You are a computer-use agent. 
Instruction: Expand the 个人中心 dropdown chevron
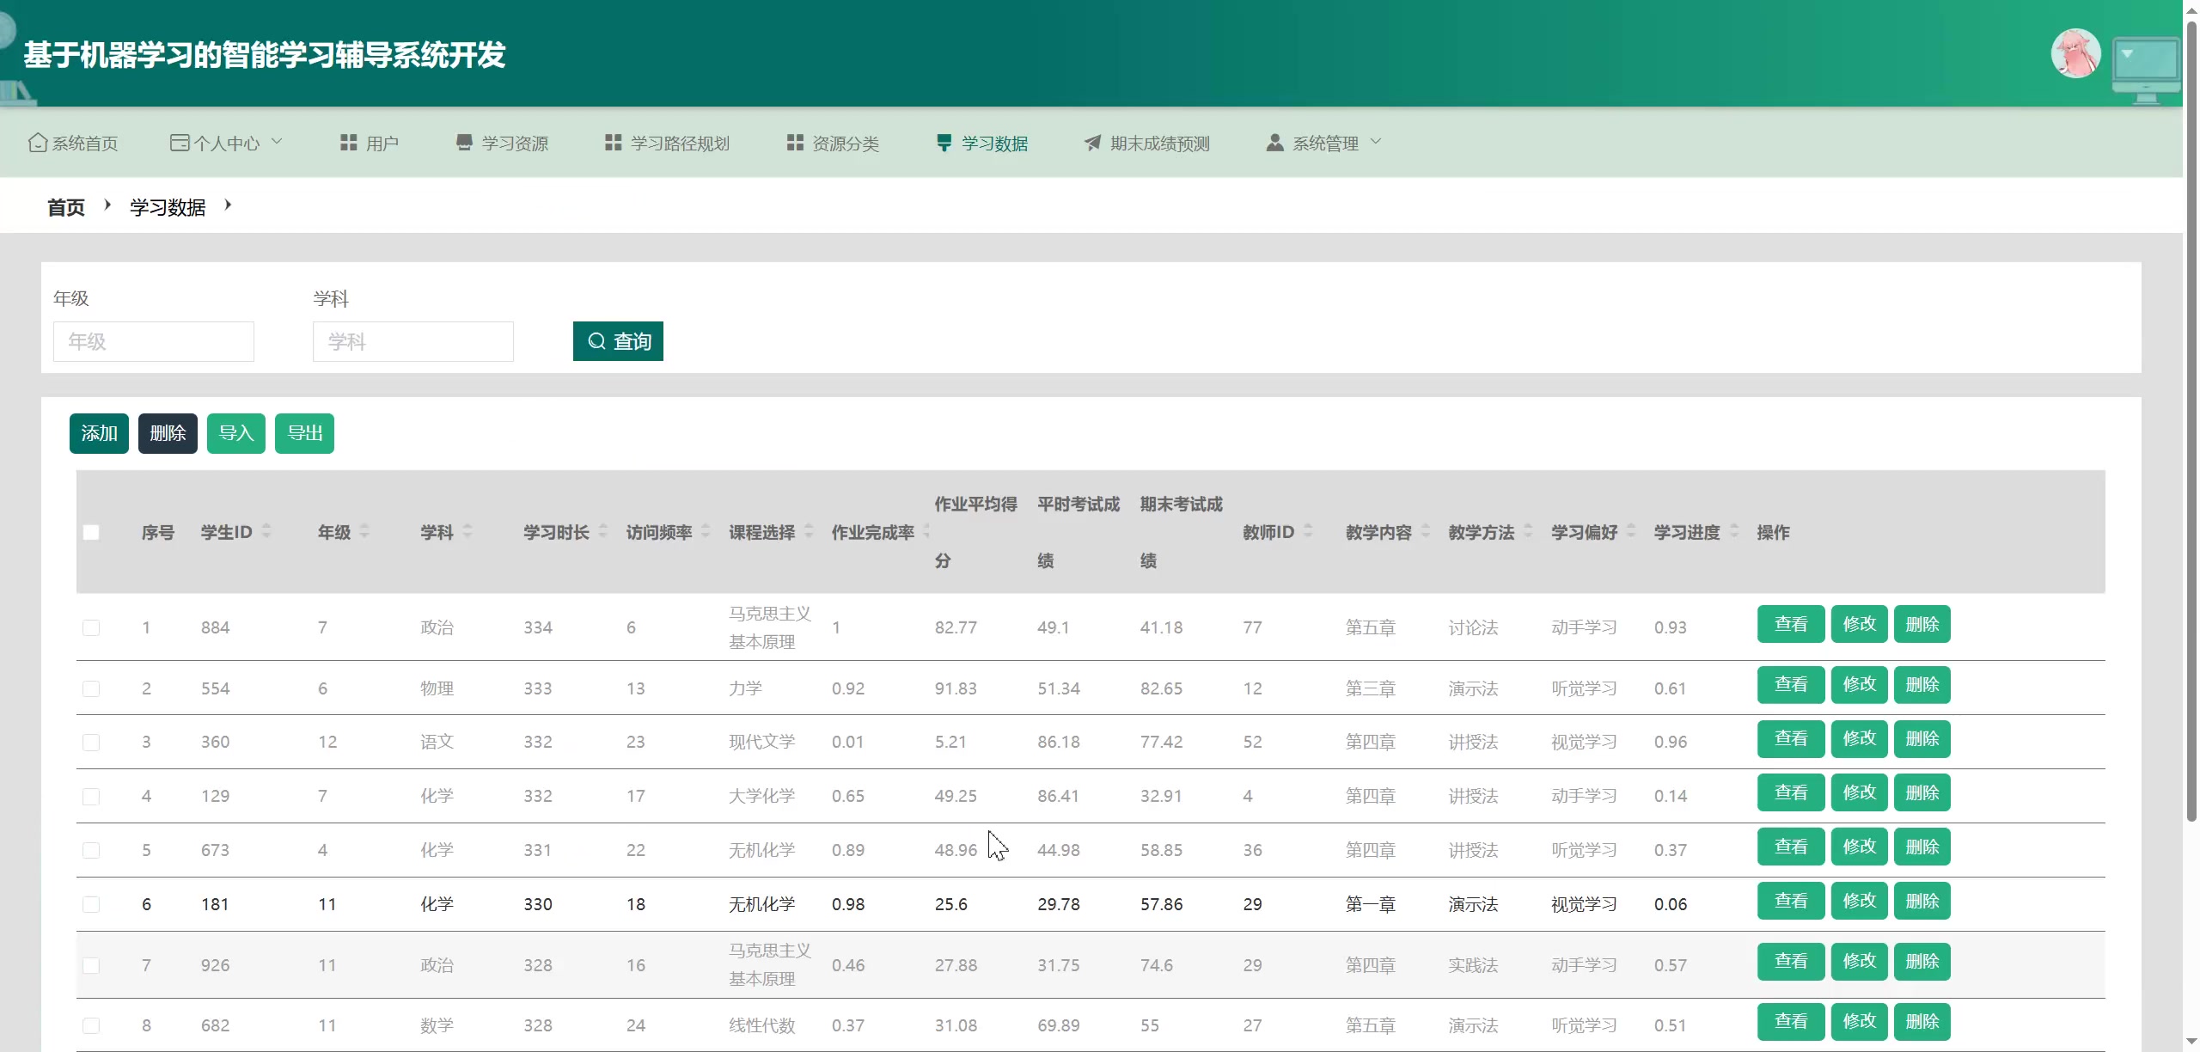277,142
